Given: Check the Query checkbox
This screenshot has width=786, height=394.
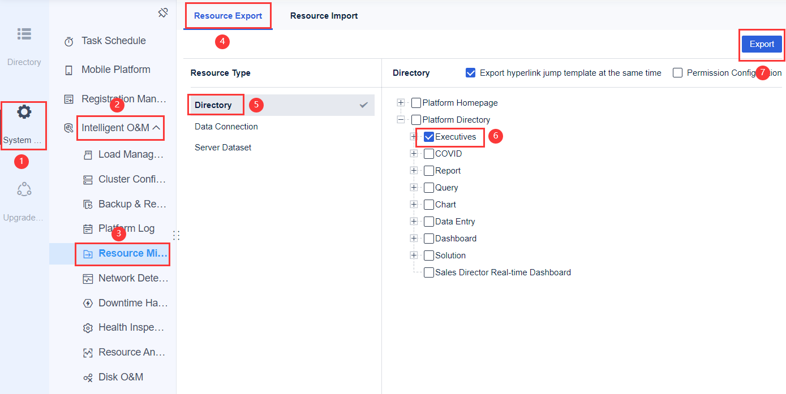Looking at the screenshot, I should pos(429,188).
